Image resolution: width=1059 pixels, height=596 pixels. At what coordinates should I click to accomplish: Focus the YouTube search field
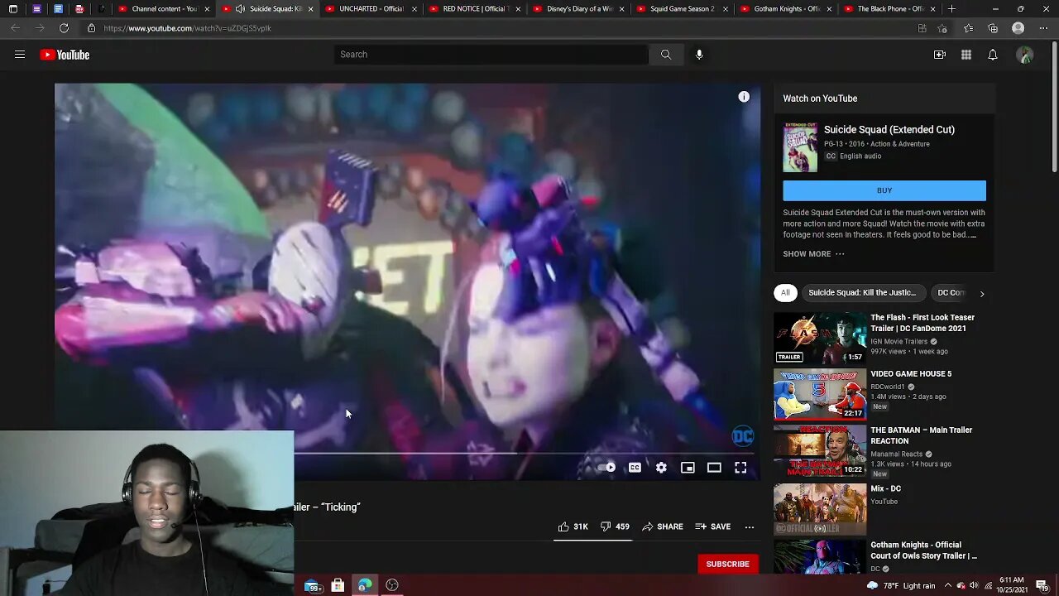pos(491,55)
